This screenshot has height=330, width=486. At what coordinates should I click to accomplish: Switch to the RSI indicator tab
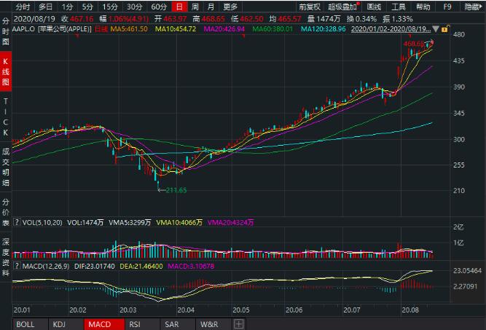pyautogui.click(x=142, y=324)
